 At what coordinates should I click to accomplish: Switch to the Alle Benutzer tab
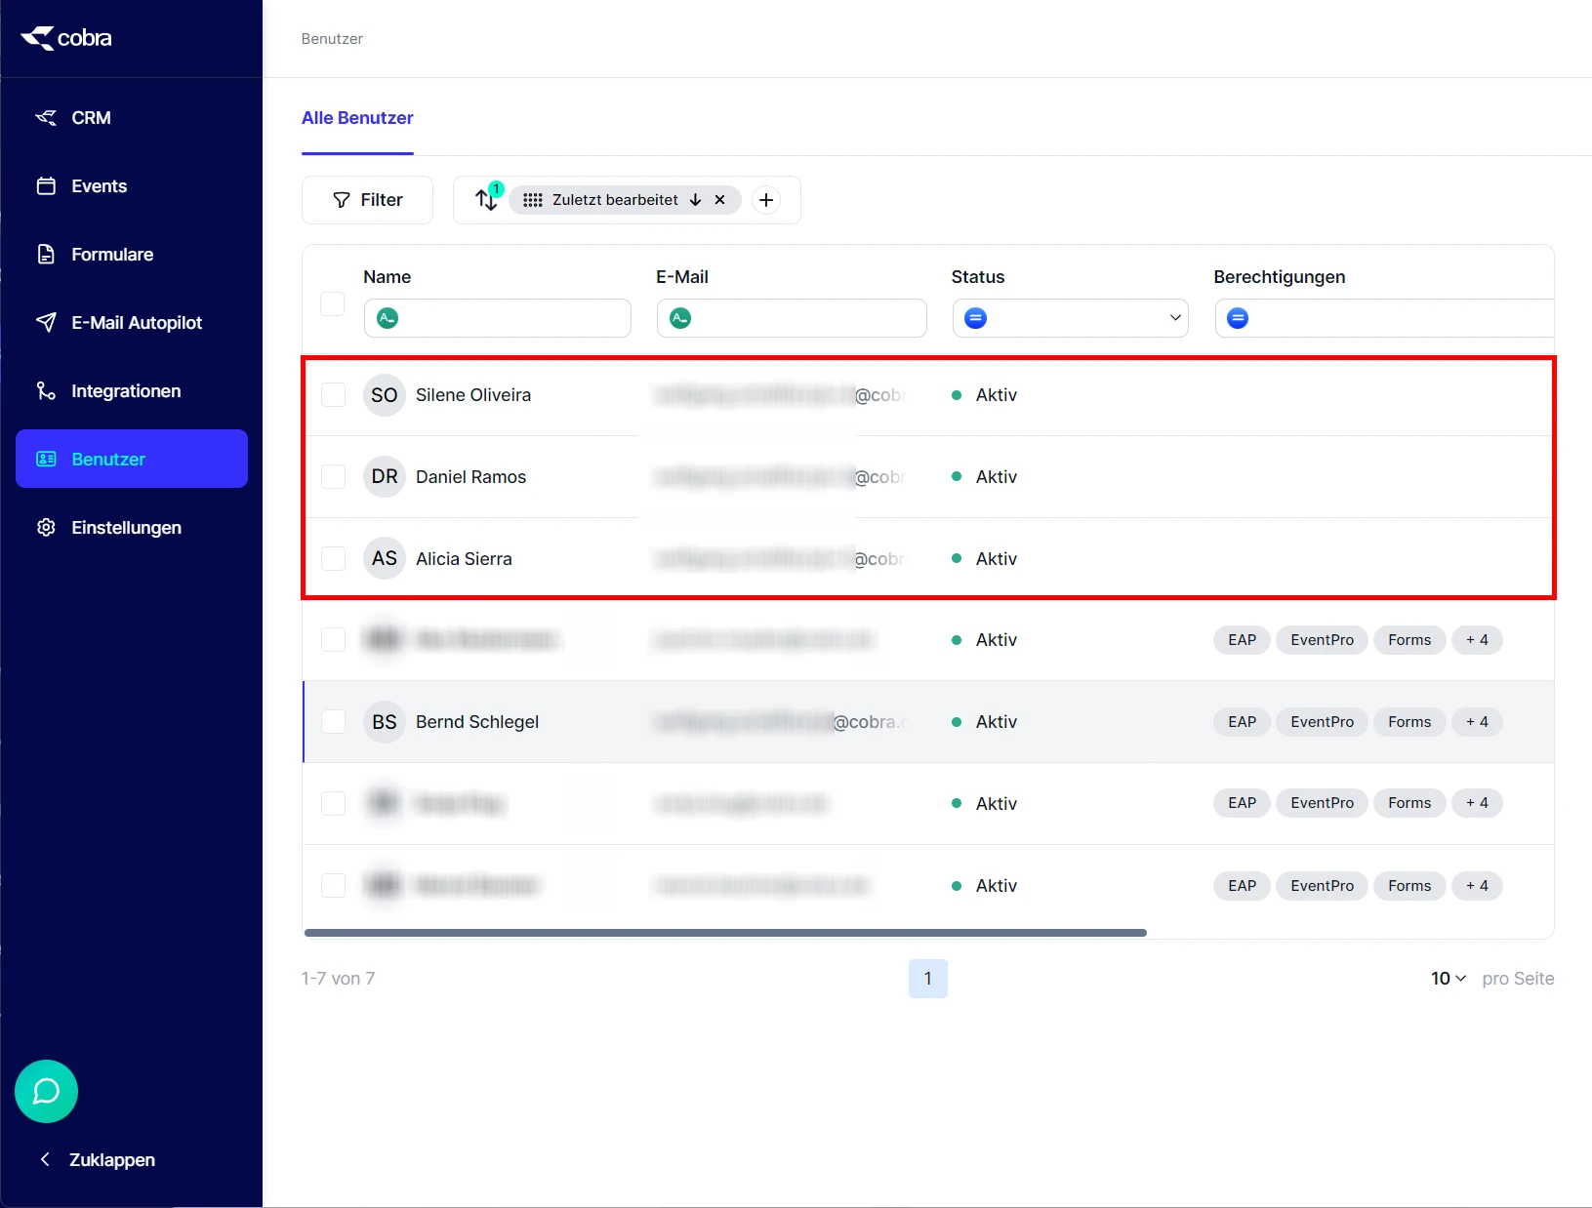[x=357, y=117]
